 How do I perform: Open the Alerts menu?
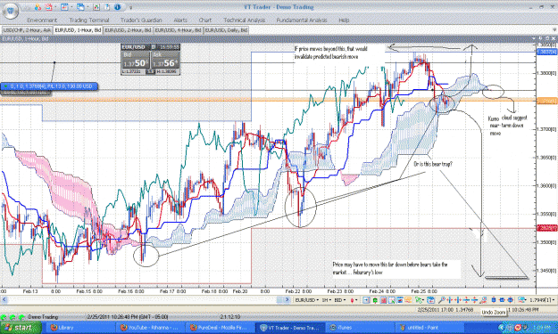(x=180, y=20)
